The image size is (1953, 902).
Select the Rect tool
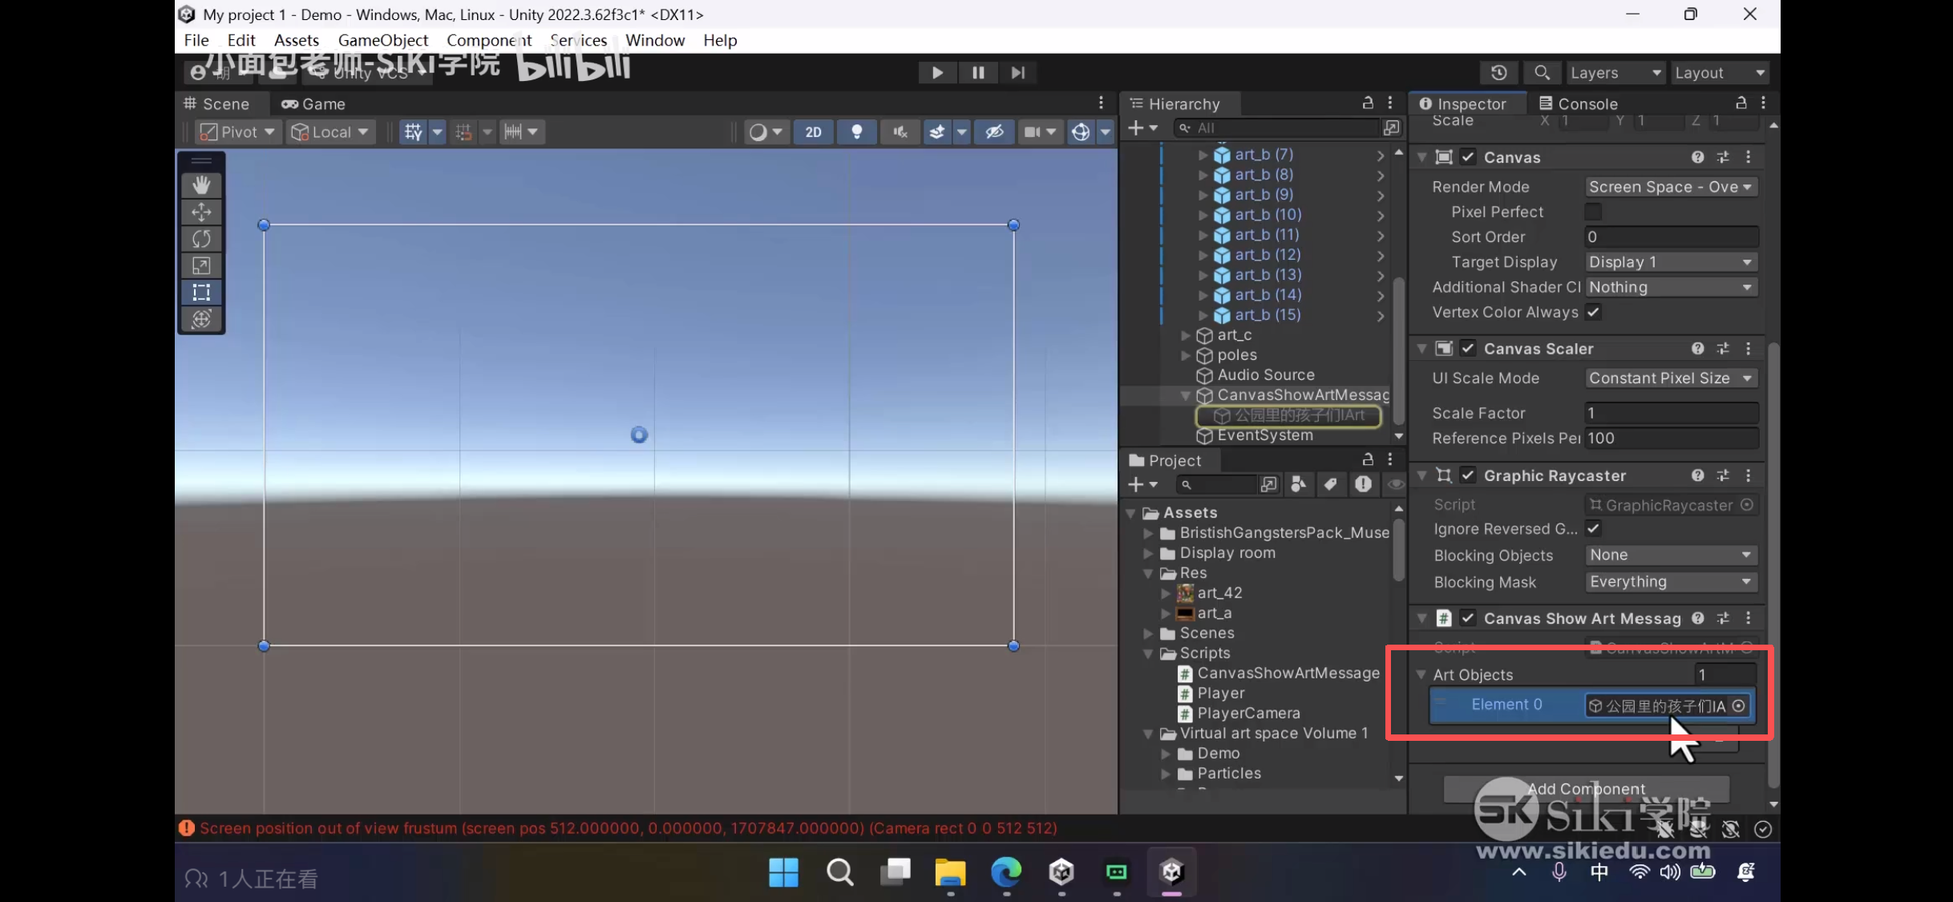201,293
